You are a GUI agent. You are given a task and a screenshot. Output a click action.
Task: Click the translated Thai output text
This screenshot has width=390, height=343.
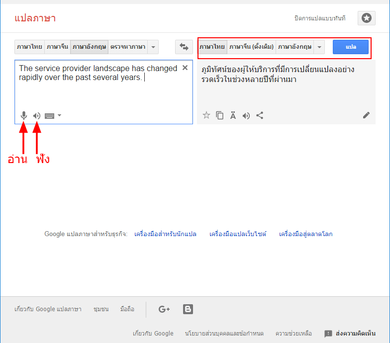click(x=278, y=75)
